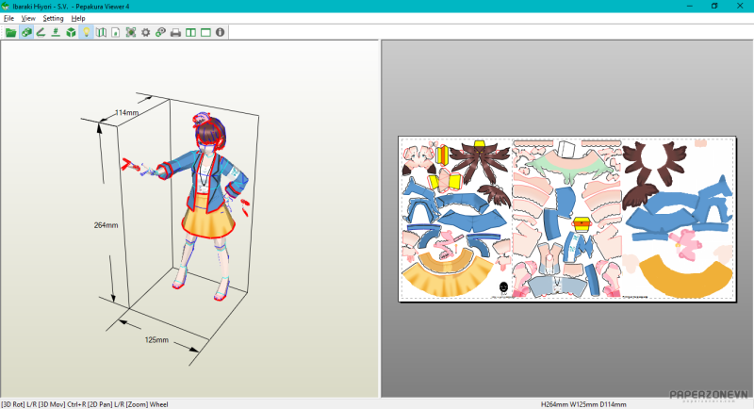754x409 pixels.
Task: Switch to single-pane window layout icon
Action: point(205,32)
